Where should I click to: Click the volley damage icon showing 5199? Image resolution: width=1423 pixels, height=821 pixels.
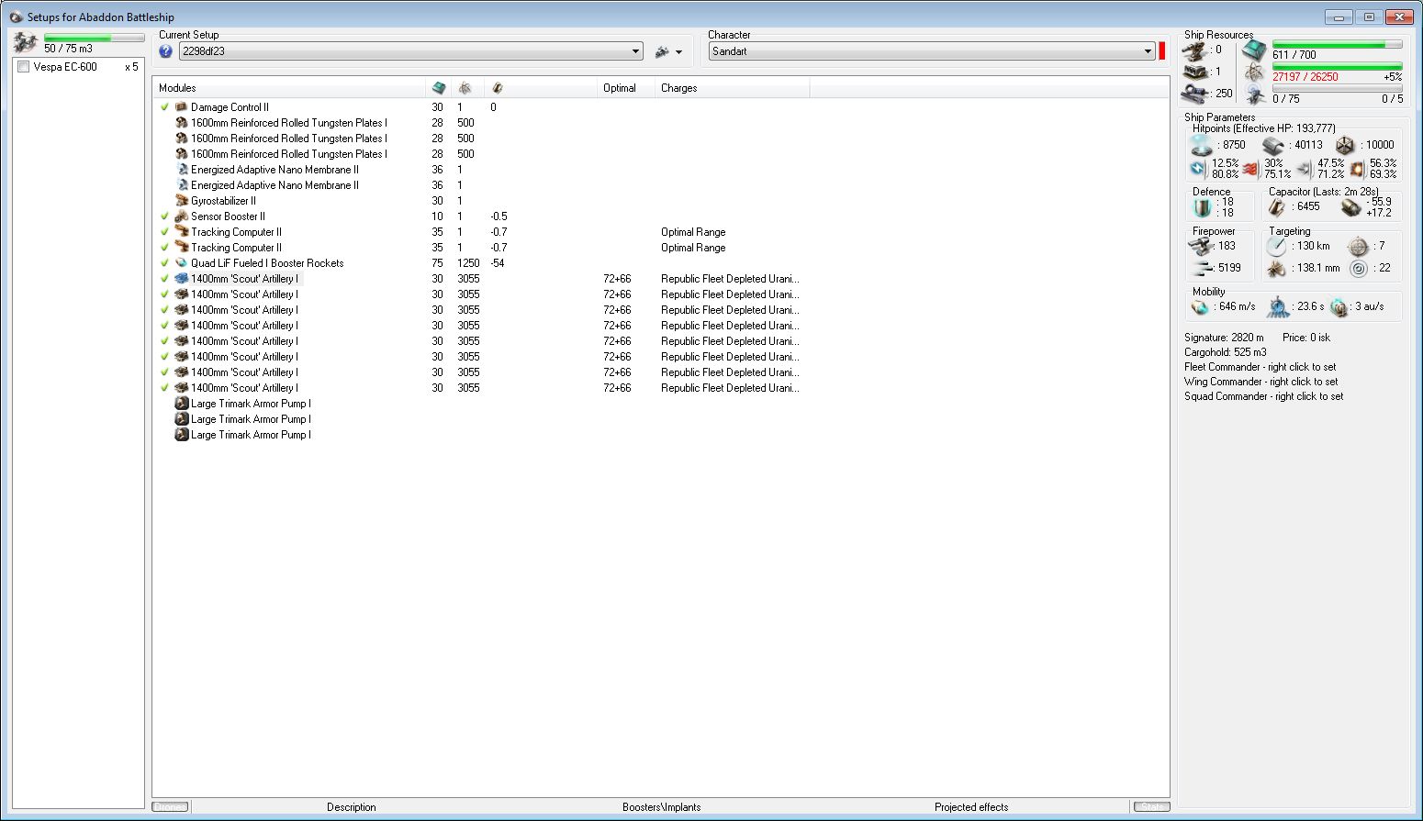pos(1201,268)
